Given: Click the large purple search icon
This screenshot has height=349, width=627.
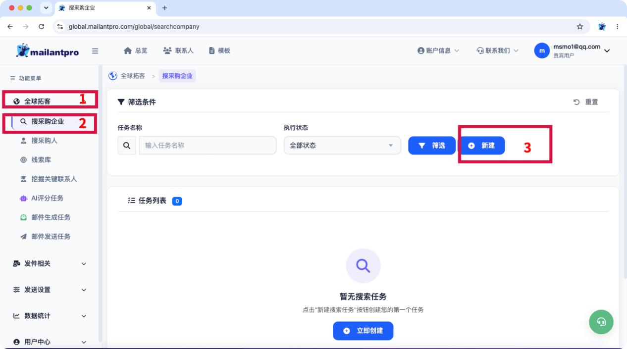Looking at the screenshot, I should pyautogui.click(x=363, y=266).
